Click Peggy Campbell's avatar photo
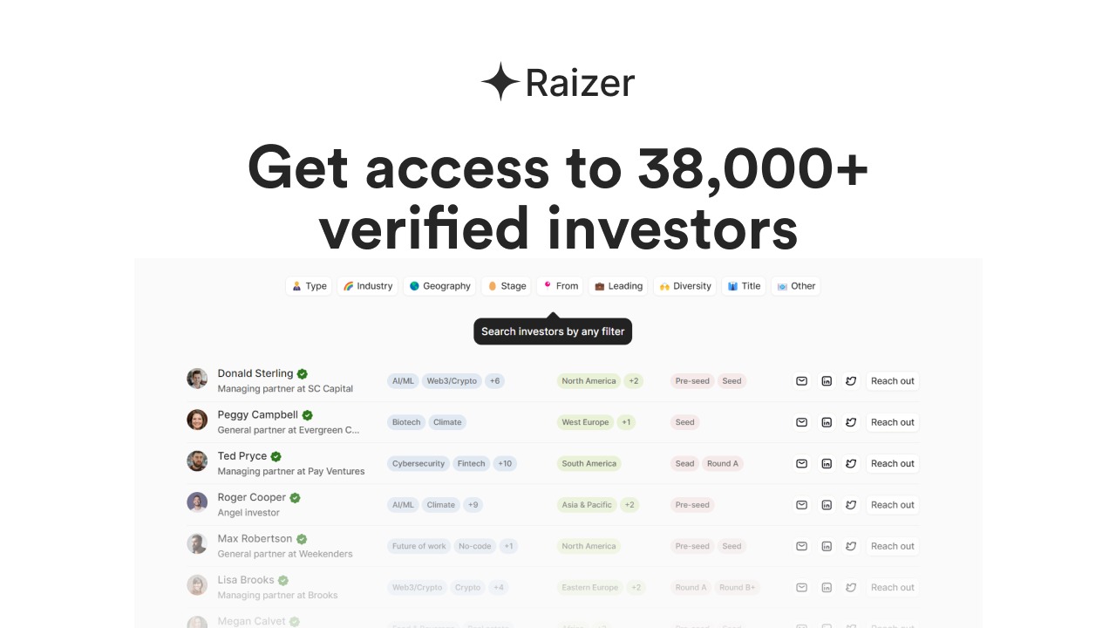The image size is (1116, 628). [x=197, y=420]
